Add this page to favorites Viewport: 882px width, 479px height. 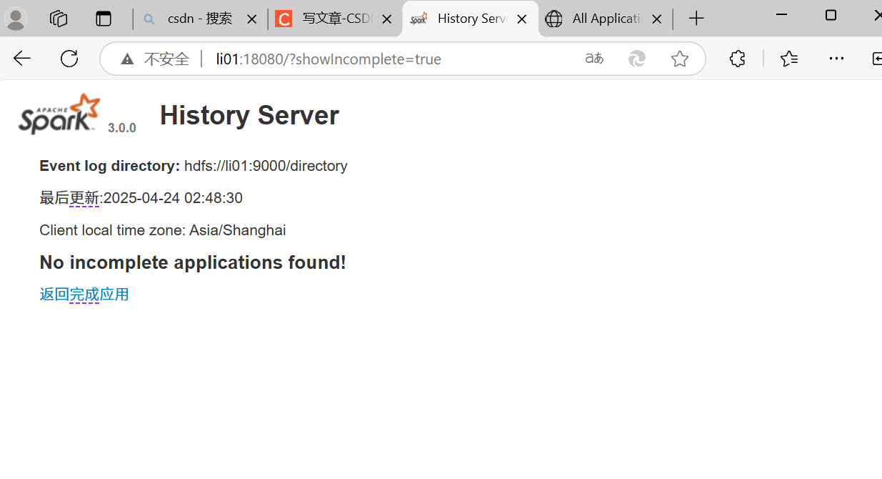coord(680,59)
